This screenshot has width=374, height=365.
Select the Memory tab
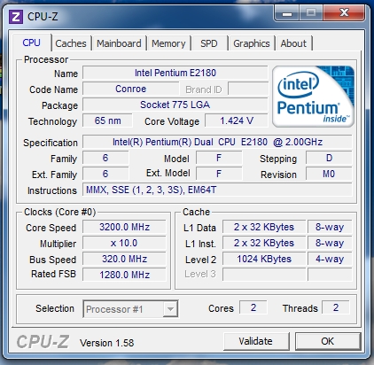168,43
